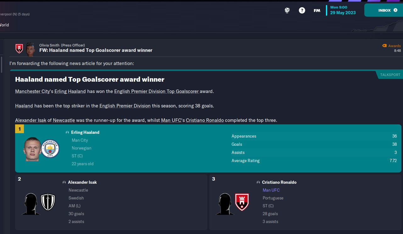Click the INBOX button
403x234 pixels.
click(x=383, y=10)
